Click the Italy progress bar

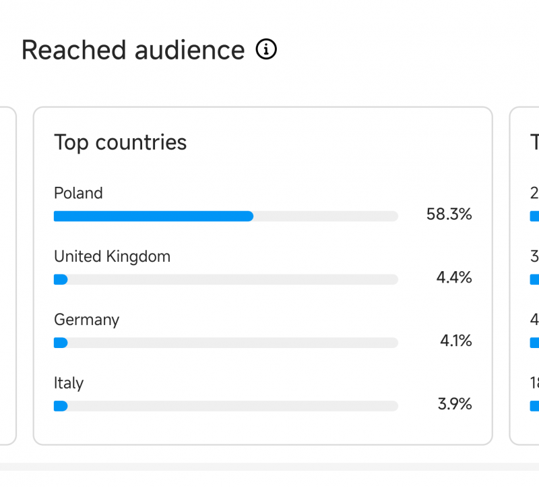[61, 406]
